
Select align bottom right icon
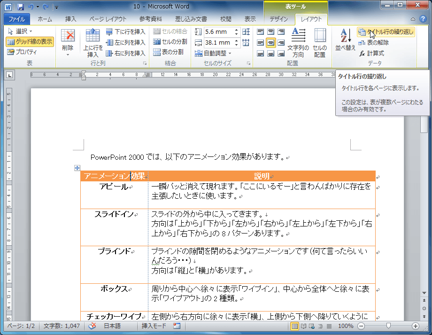[281, 53]
